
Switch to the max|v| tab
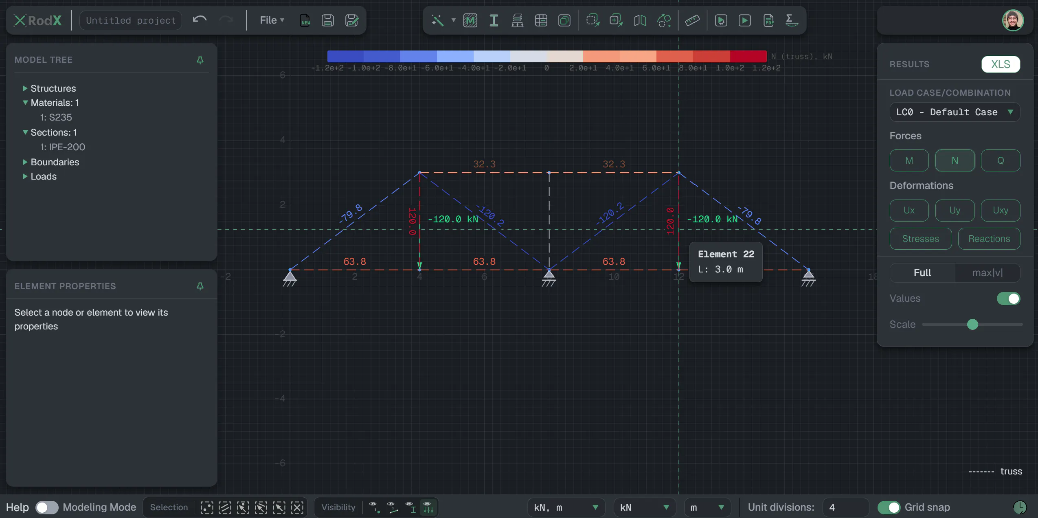tap(988, 272)
